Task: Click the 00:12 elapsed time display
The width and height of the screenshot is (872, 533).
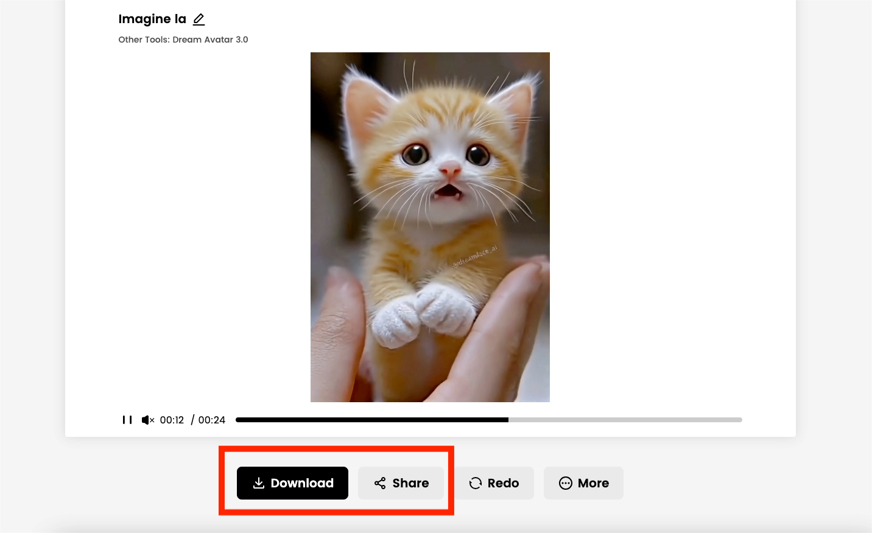Action: click(x=172, y=420)
